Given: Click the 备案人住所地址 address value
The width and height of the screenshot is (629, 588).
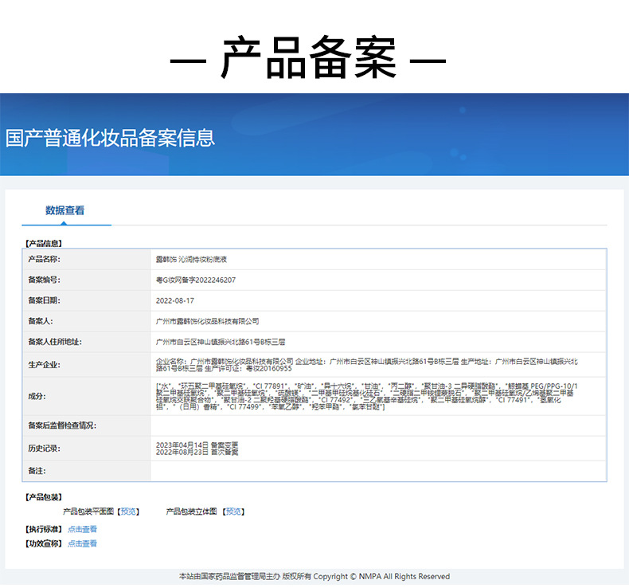Looking at the screenshot, I should pos(221,342).
